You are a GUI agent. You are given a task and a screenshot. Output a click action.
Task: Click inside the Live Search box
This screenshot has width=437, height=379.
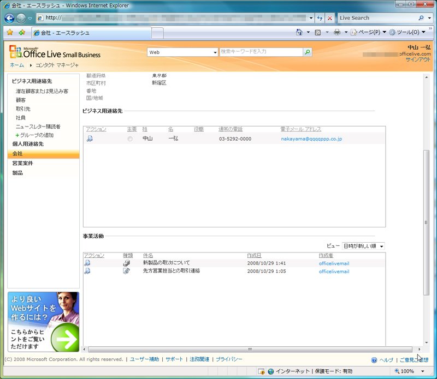click(377, 18)
